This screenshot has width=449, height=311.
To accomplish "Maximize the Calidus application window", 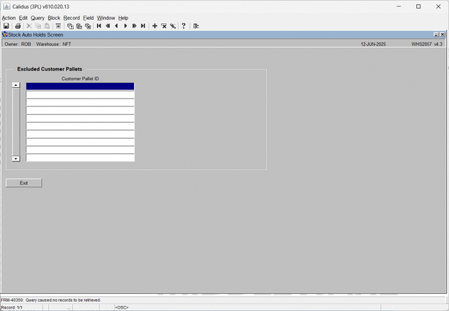I will [x=418, y=6].
